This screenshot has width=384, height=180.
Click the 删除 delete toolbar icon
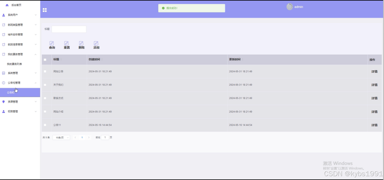[x=81, y=43]
